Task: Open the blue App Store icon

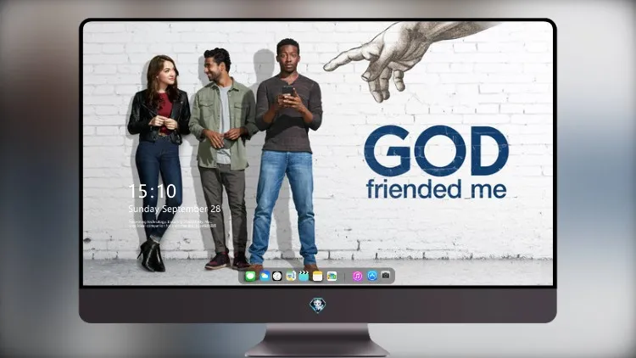Action: tap(372, 276)
